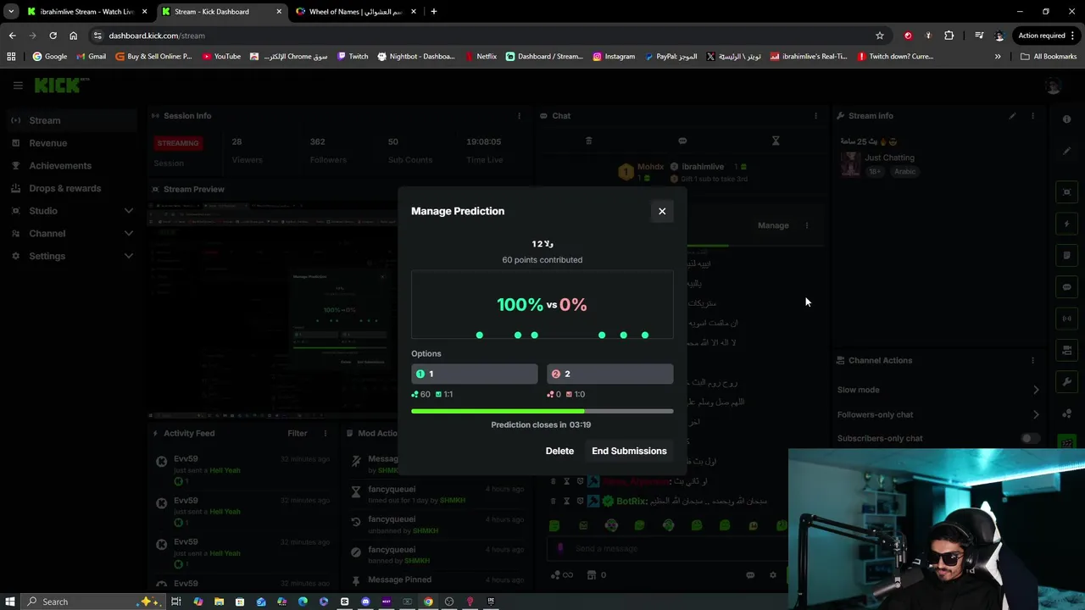Open chat settings gear icon

click(x=772, y=575)
